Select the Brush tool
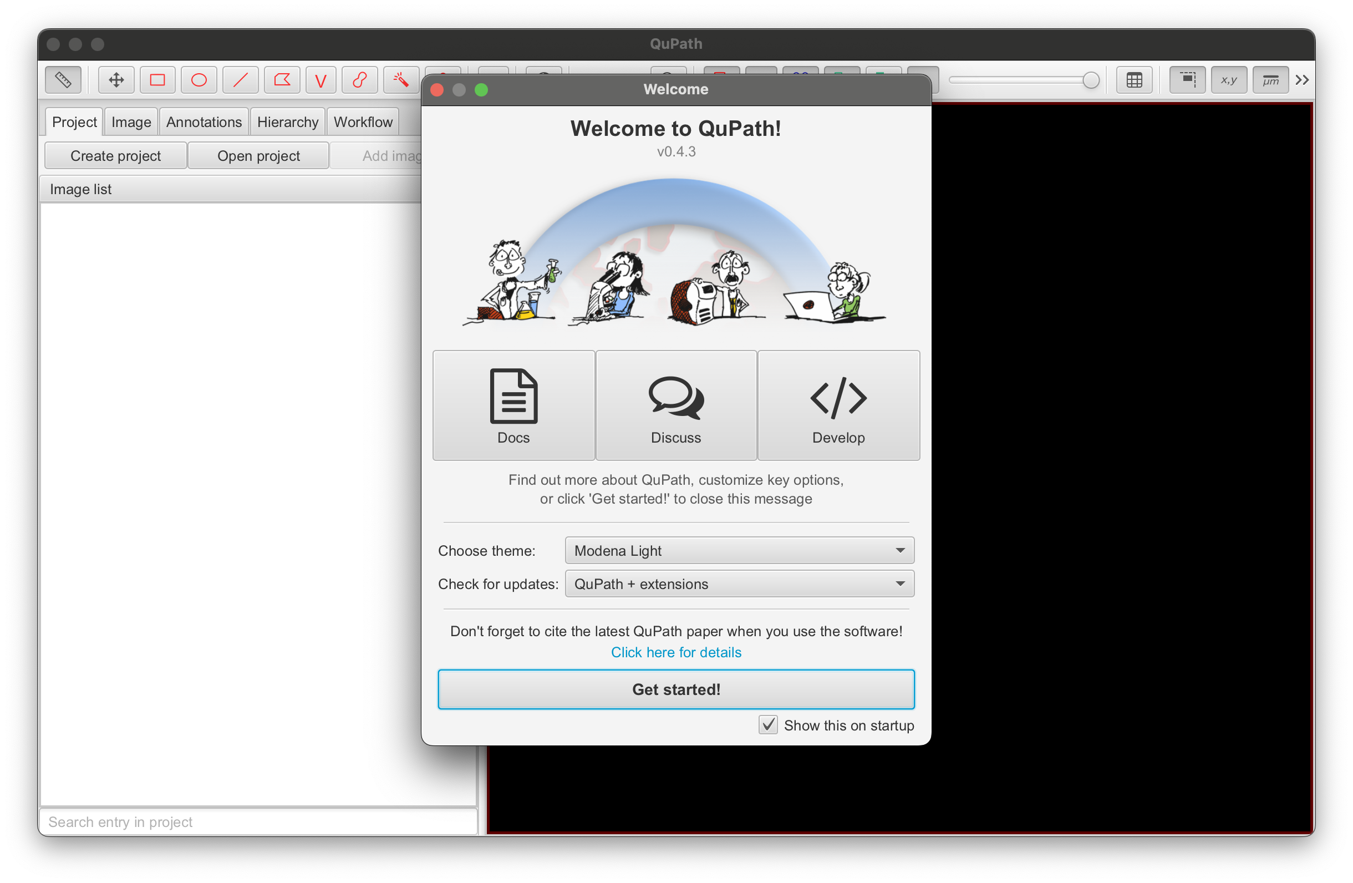The width and height of the screenshot is (1353, 883). (359, 80)
